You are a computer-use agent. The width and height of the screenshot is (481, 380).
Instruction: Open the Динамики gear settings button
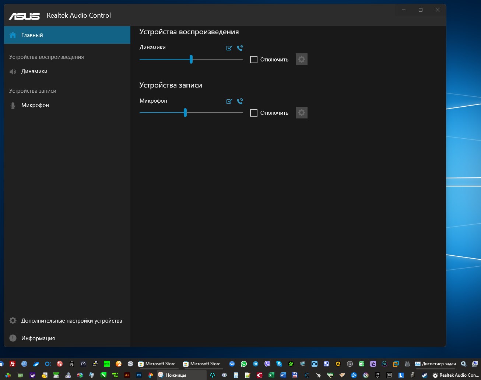(302, 59)
